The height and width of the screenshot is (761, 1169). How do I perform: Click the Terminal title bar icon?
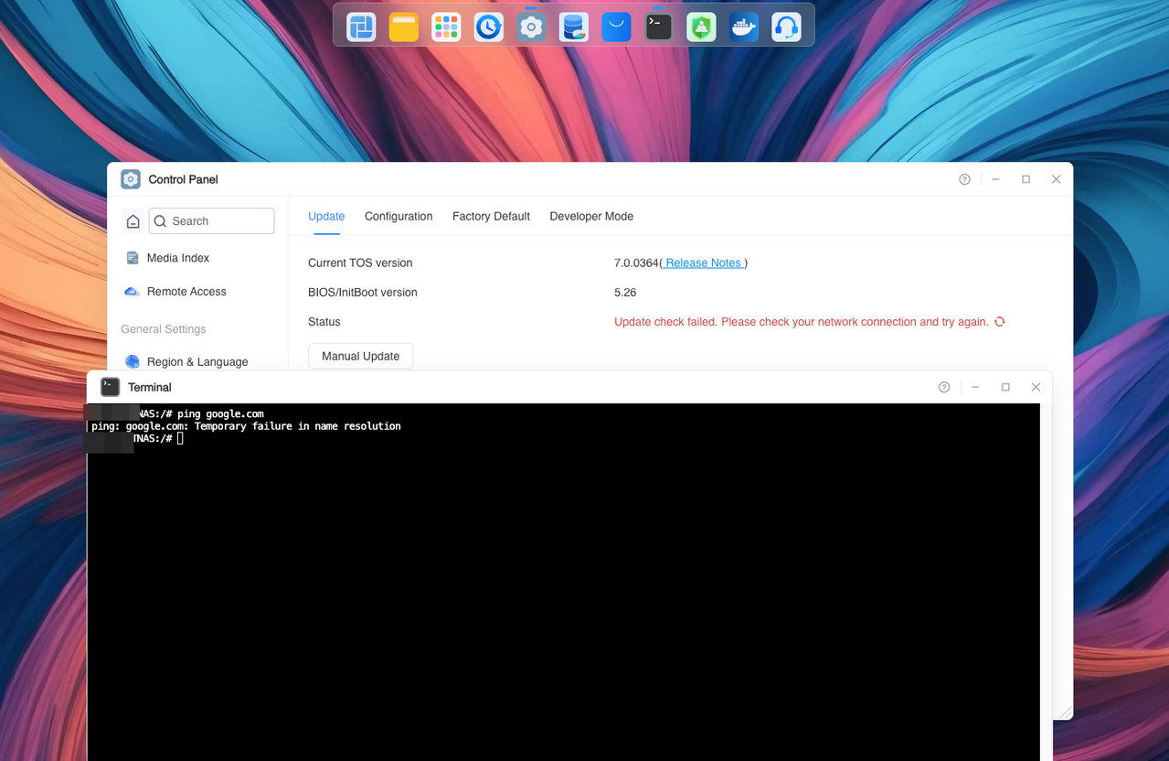[111, 387]
